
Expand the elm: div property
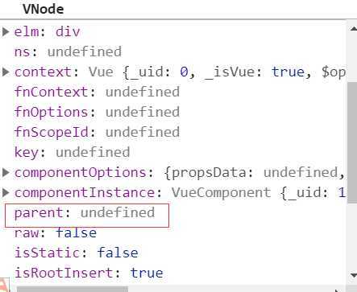pos(6,32)
